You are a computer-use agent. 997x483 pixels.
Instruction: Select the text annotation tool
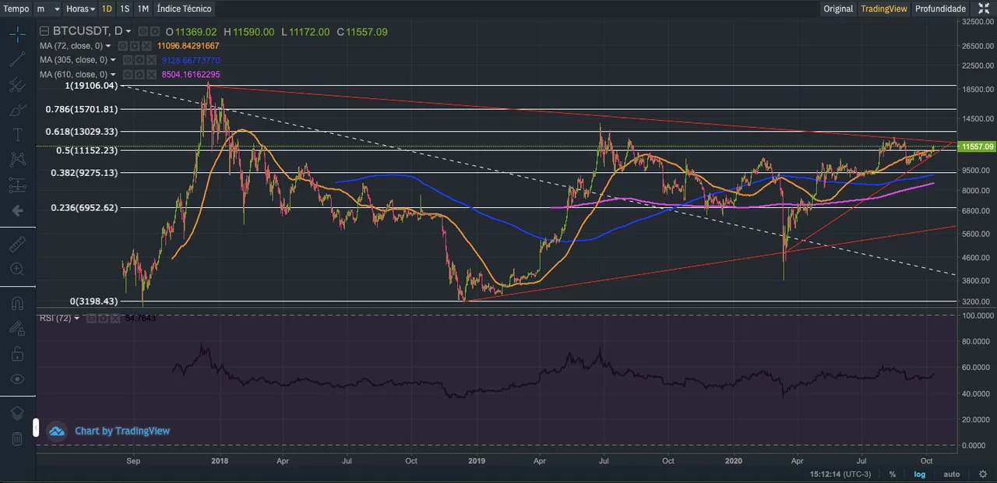pos(17,135)
